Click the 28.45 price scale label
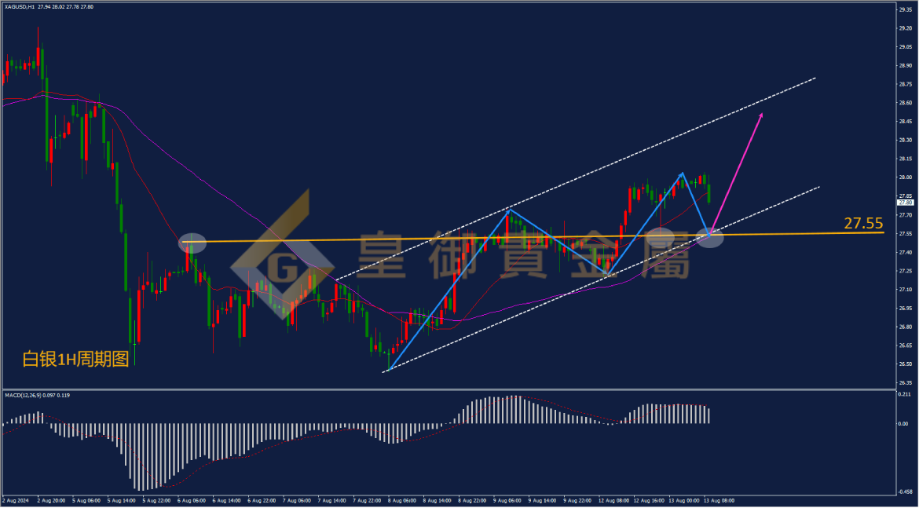The image size is (919, 508). pyautogui.click(x=906, y=121)
